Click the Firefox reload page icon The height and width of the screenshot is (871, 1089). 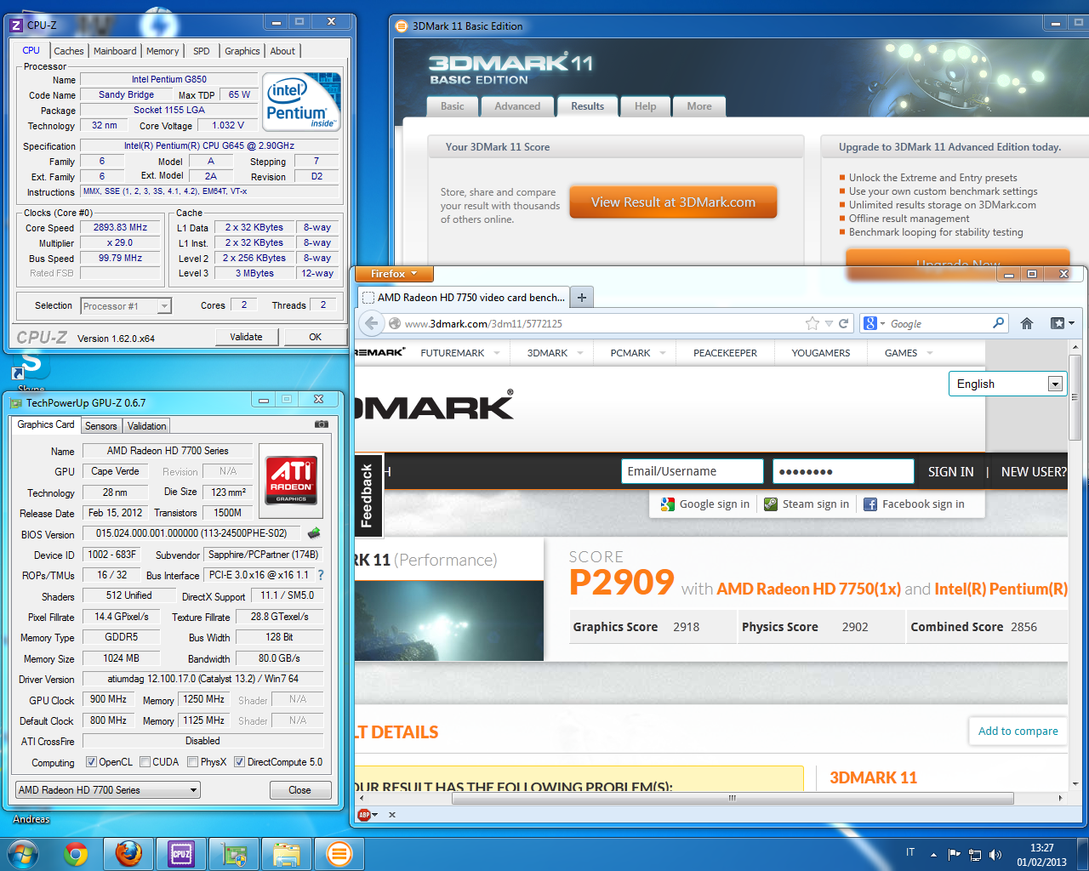click(x=844, y=323)
